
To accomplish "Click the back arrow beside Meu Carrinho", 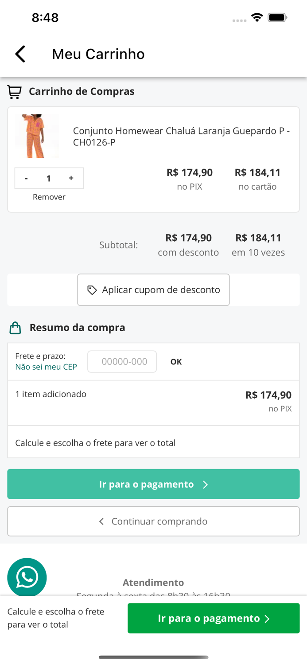I will coord(19,54).
